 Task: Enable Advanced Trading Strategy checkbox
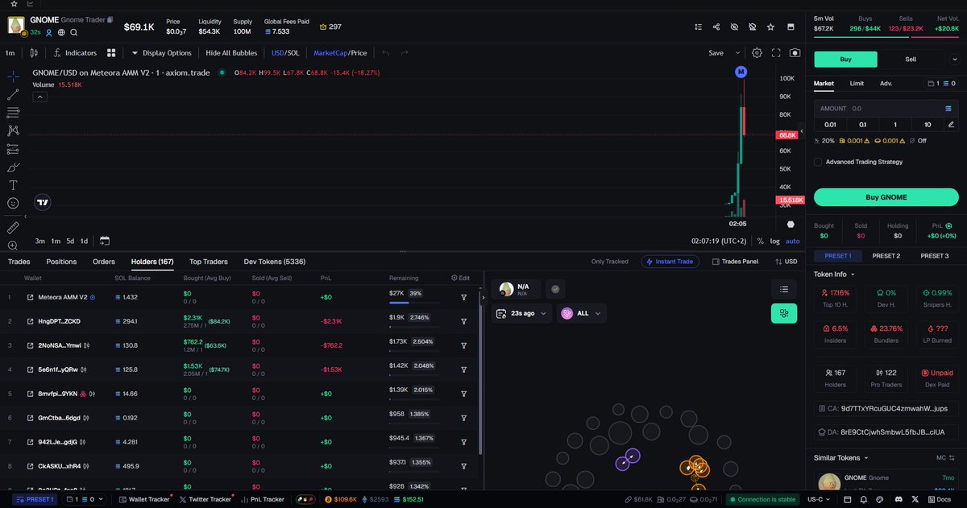pos(818,162)
